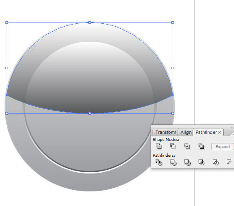Use the Merge pathfinder icon

point(187,162)
